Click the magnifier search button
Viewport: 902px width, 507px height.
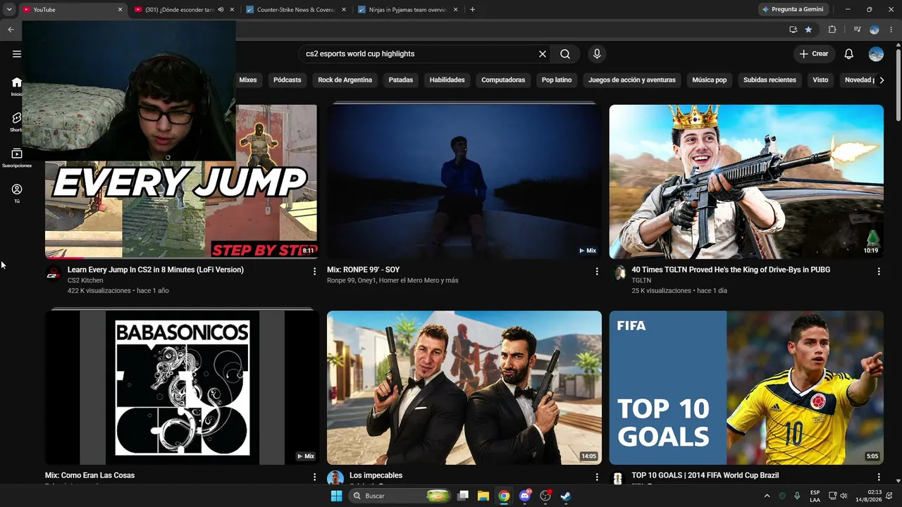click(565, 54)
